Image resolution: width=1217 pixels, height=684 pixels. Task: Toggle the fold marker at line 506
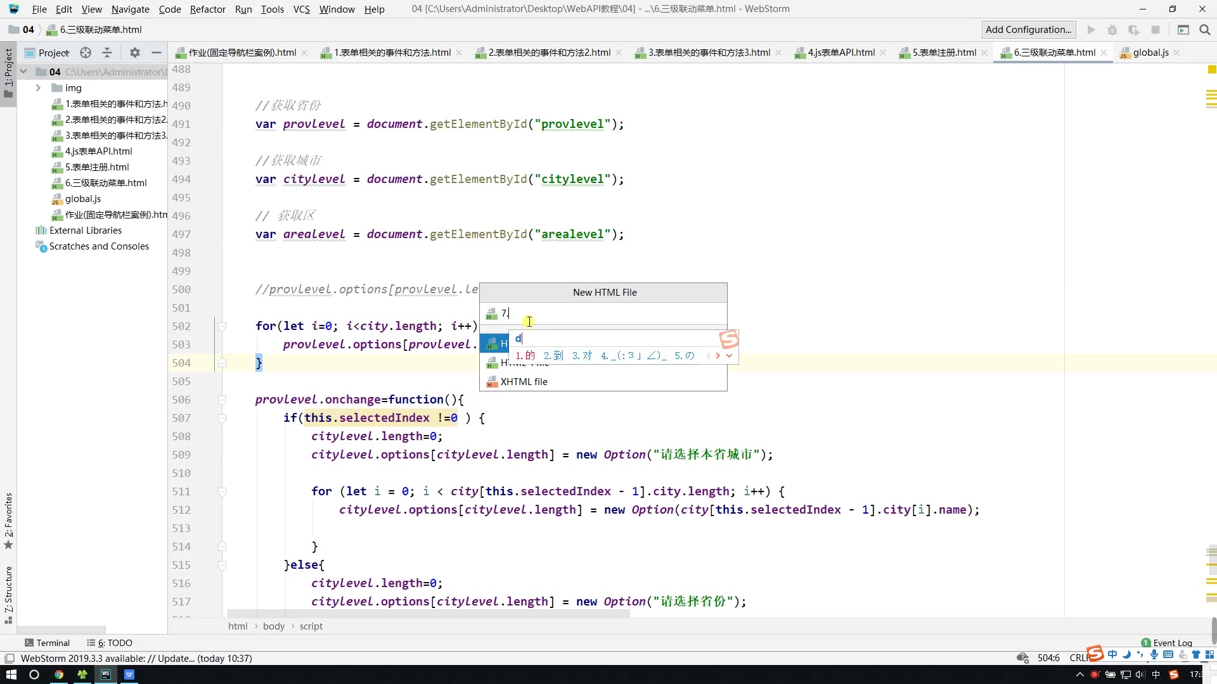[x=222, y=400]
